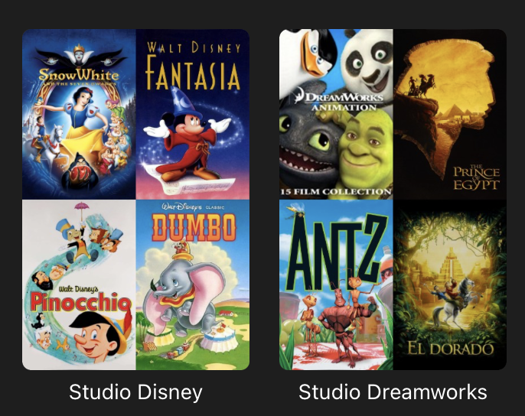This screenshot has width=525, height=416.
Task: Click the Studio Disney collection label
Action: tap(135, 392)
